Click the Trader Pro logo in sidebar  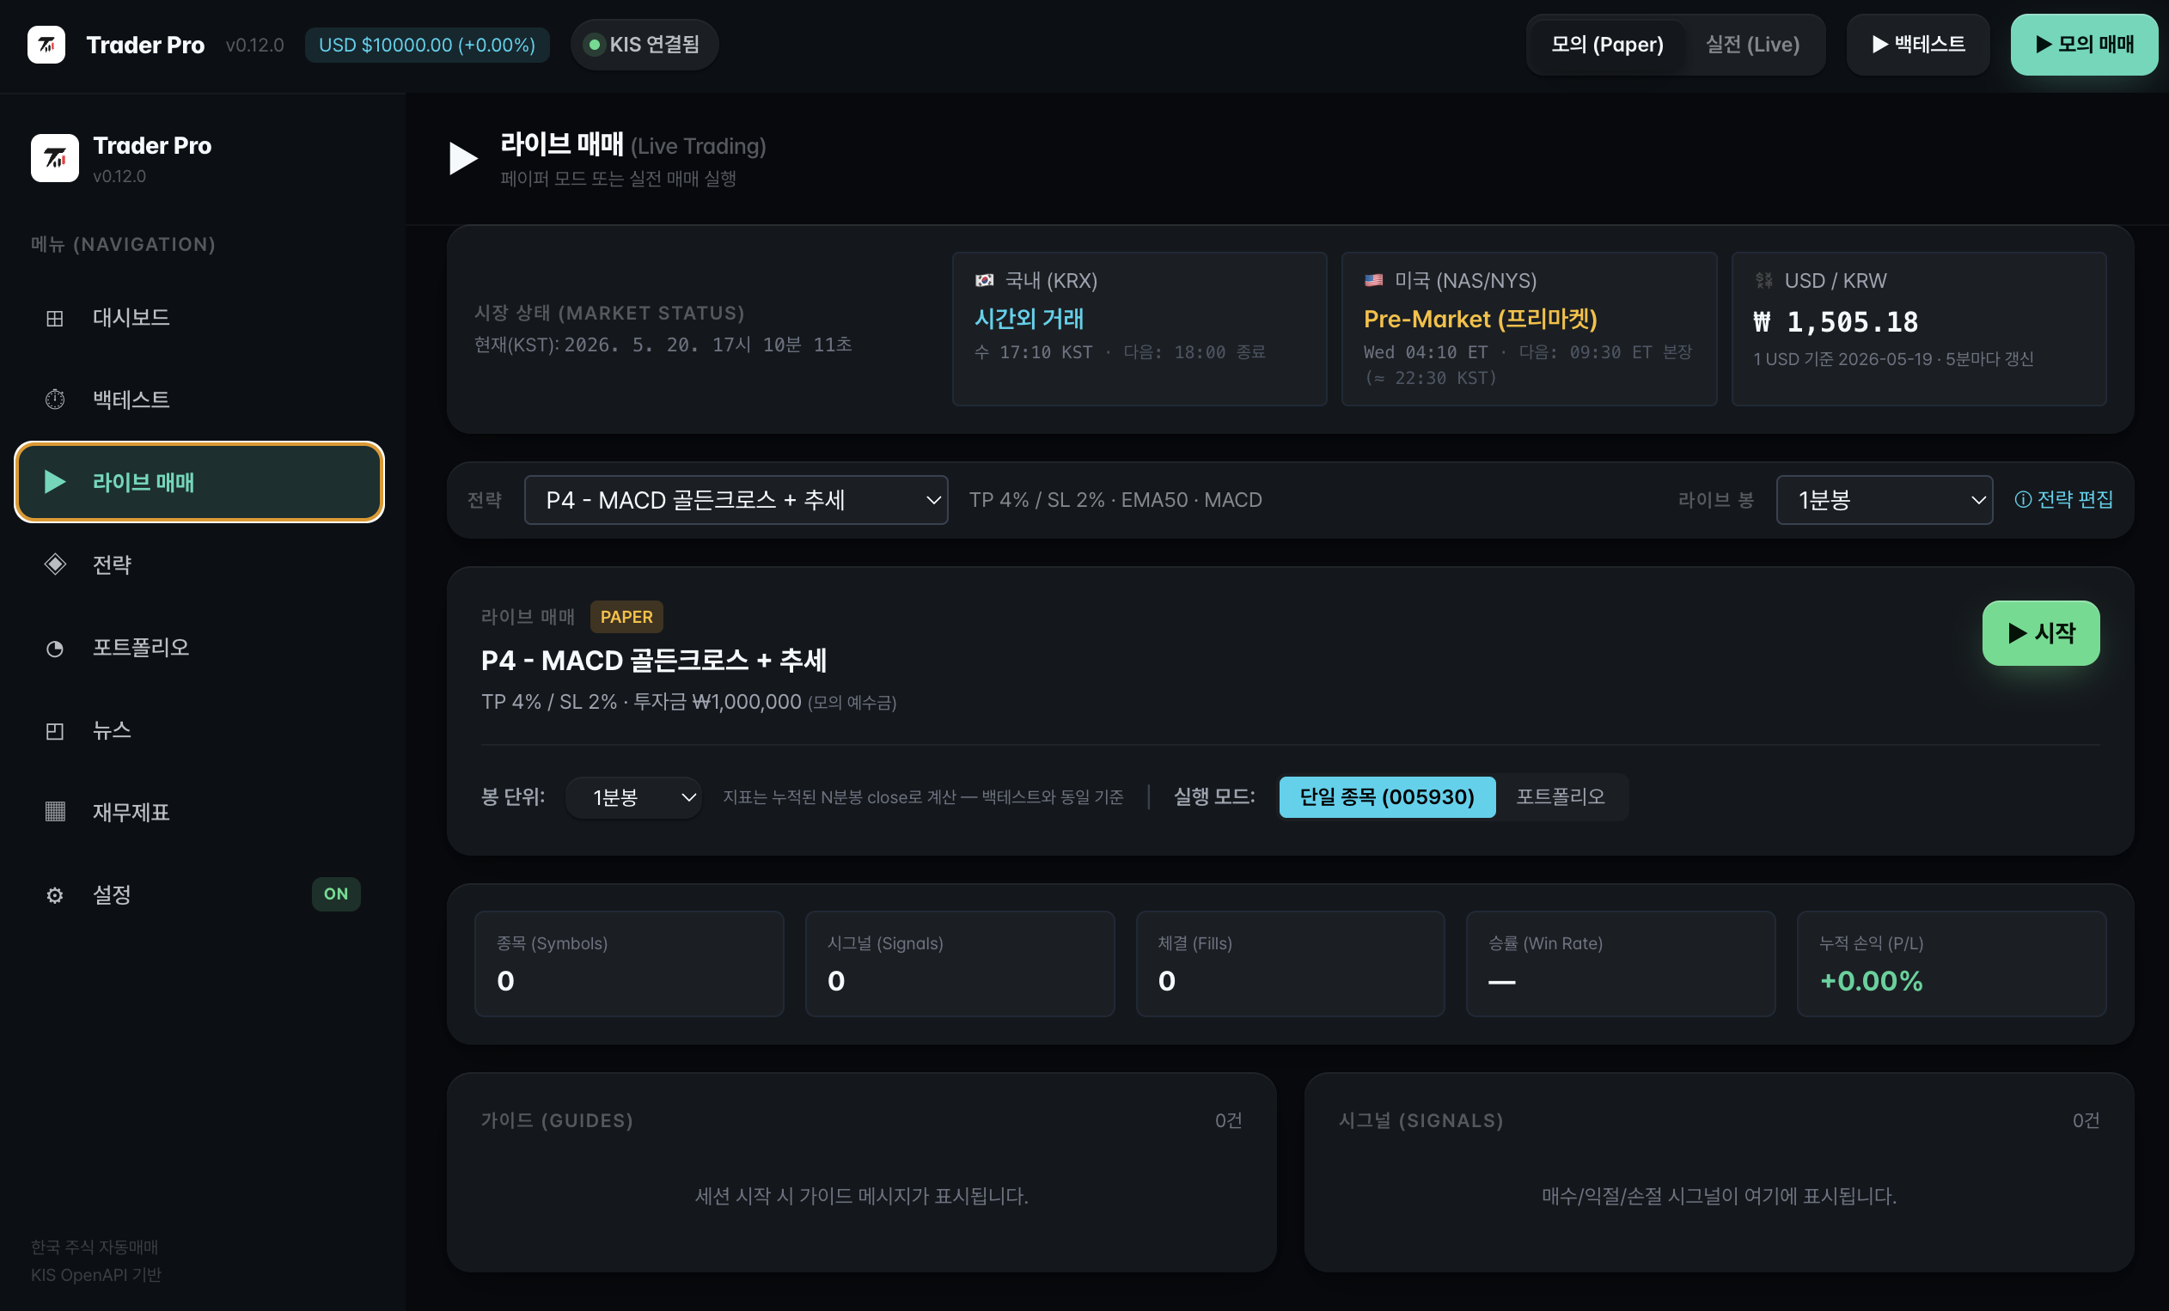55,157
